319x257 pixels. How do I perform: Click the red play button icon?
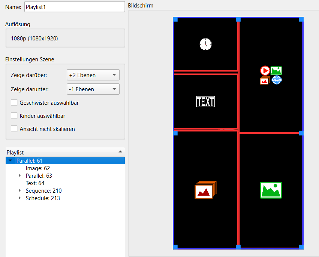[265, 70]
